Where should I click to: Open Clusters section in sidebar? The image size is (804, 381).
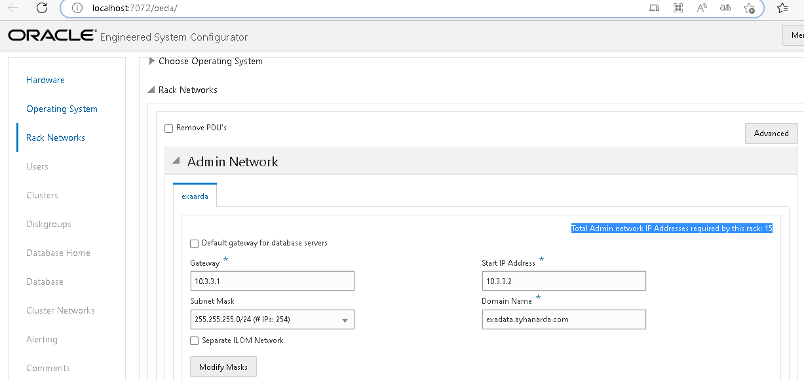tap(42, 195)
